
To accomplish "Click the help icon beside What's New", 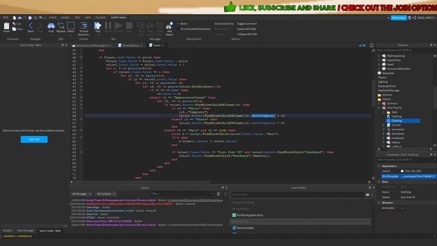I will click(x=410, y=18).
